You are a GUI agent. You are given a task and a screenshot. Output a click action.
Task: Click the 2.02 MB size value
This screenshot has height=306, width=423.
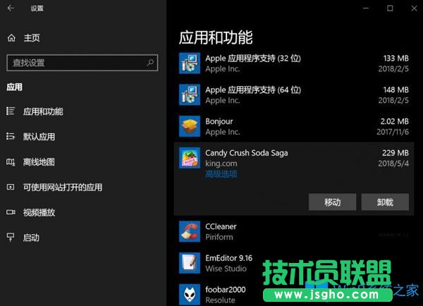click(395, 121)
